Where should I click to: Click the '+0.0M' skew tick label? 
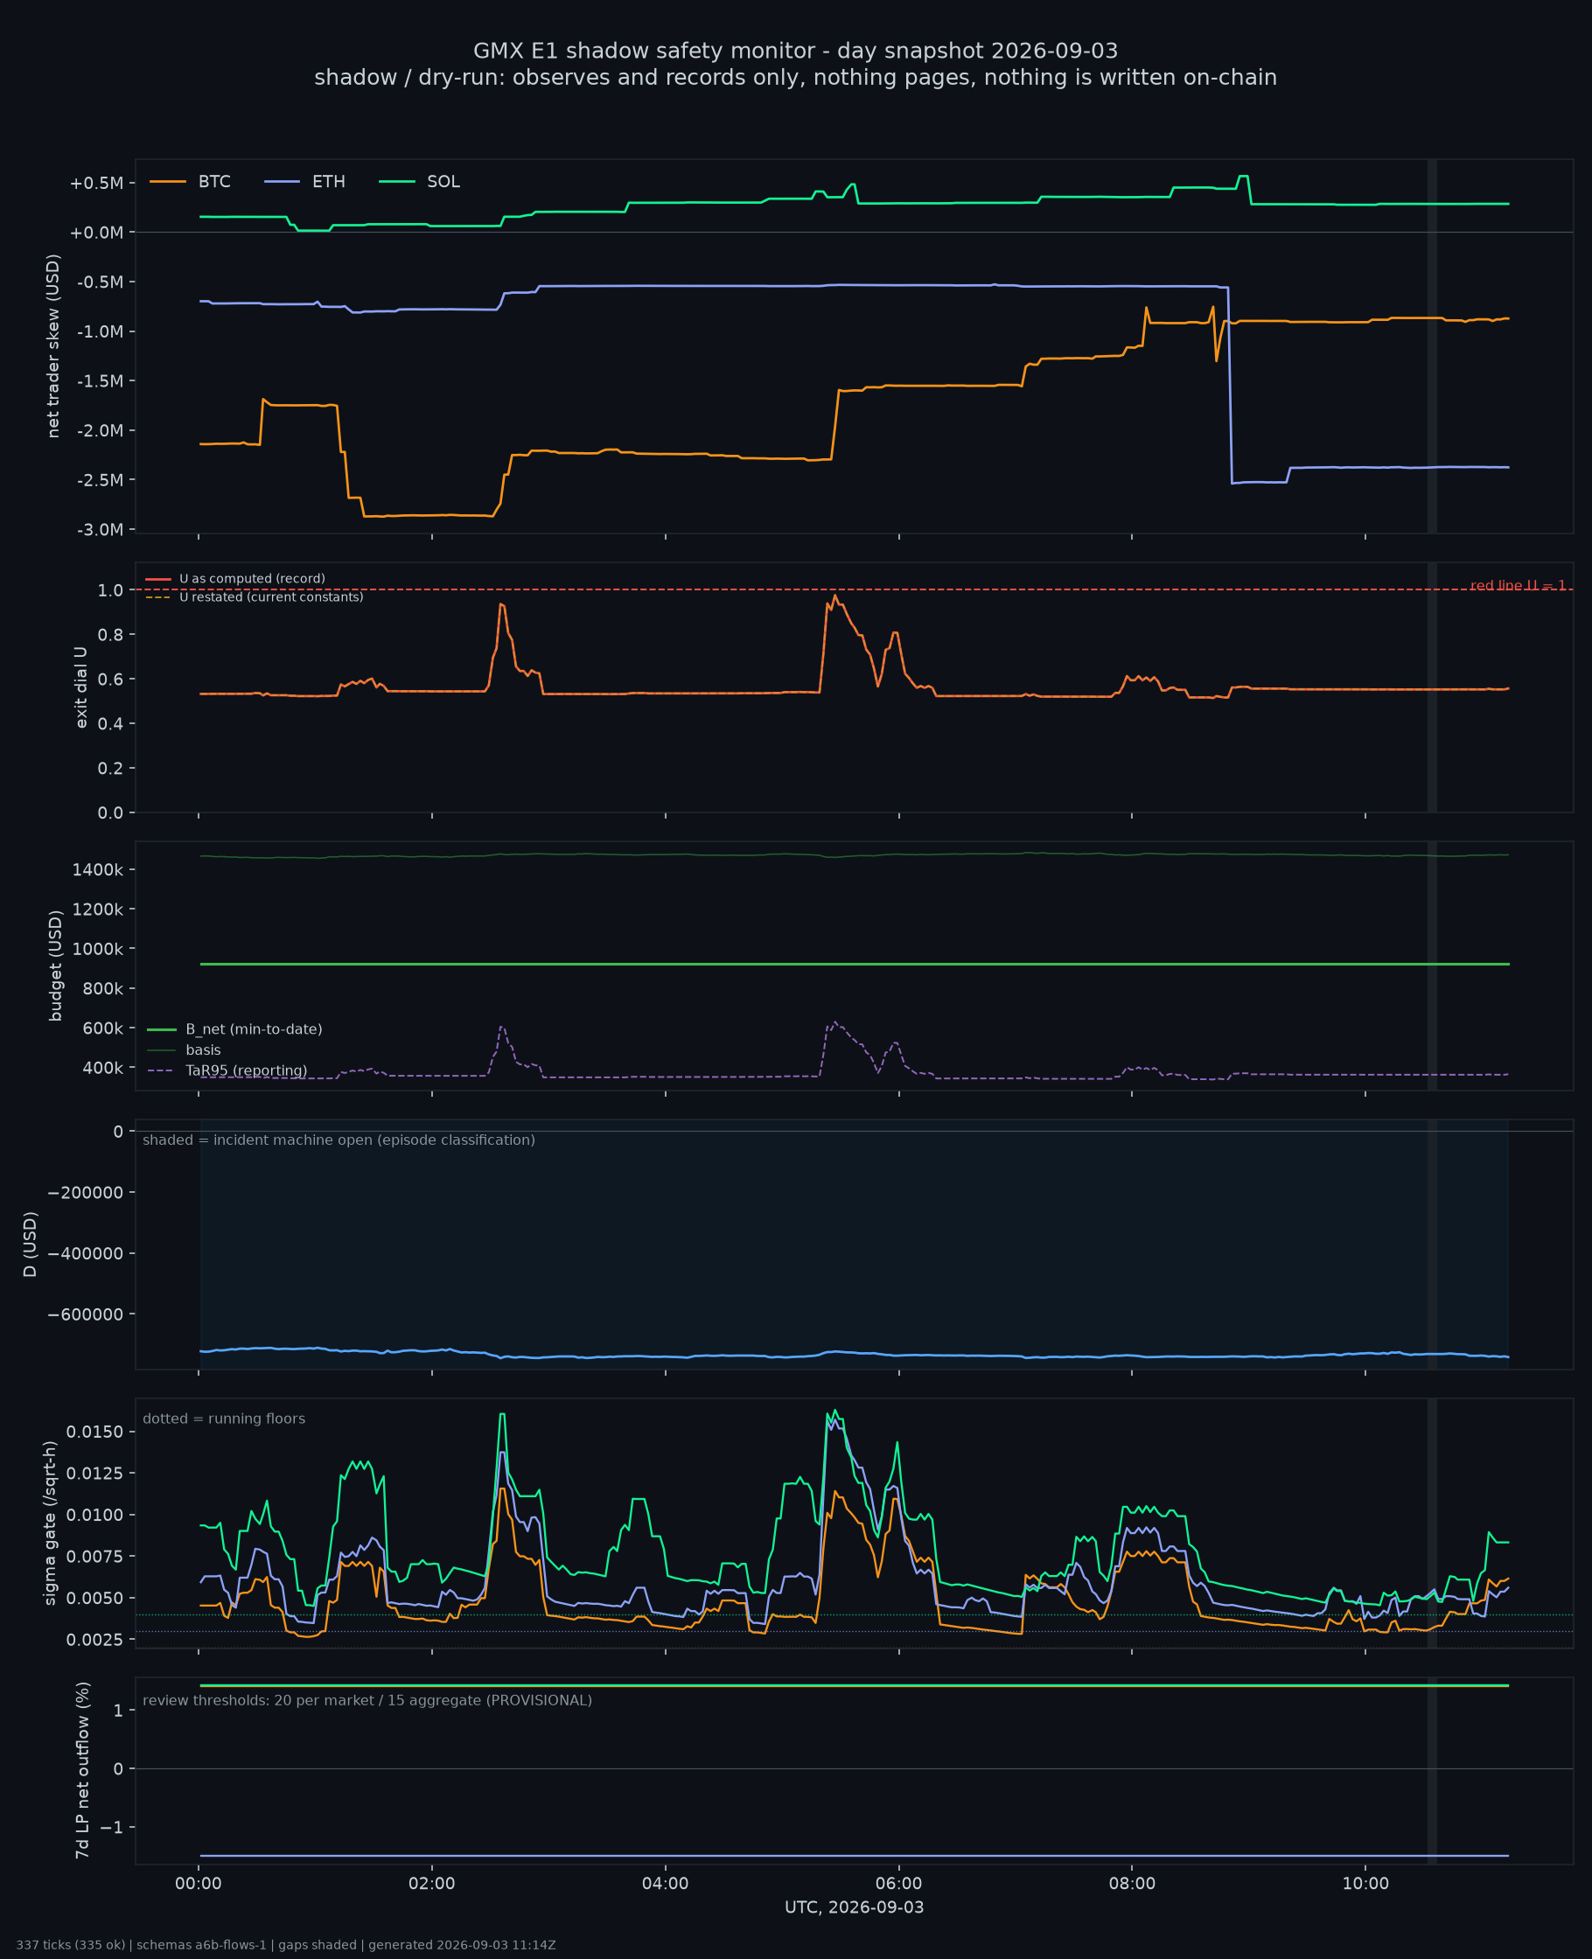(x=96, y=233)
